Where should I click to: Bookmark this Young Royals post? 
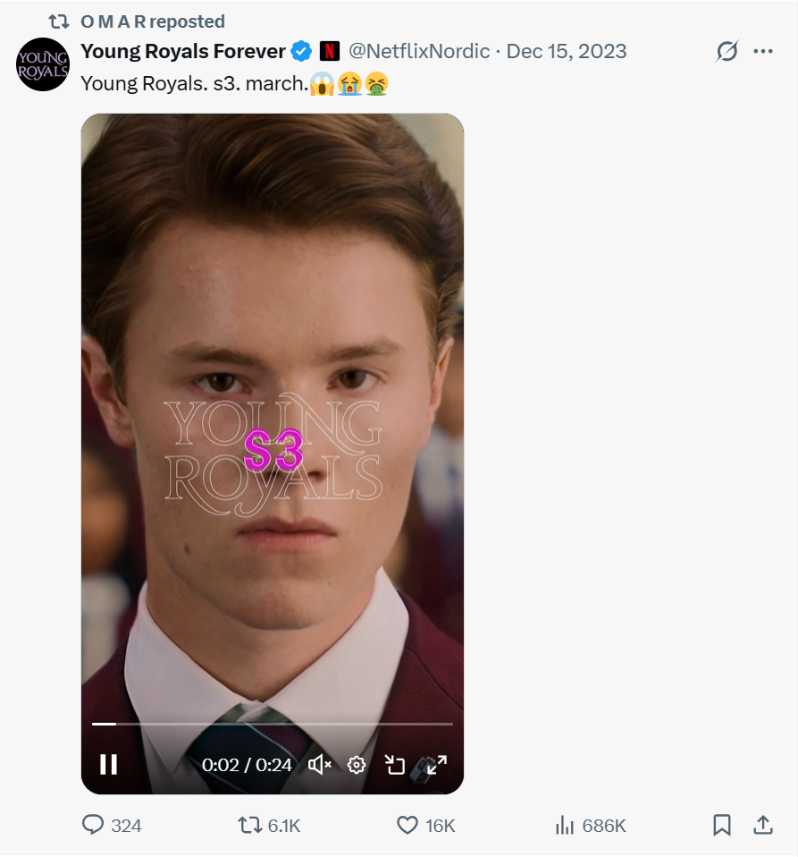coord(722,825)
